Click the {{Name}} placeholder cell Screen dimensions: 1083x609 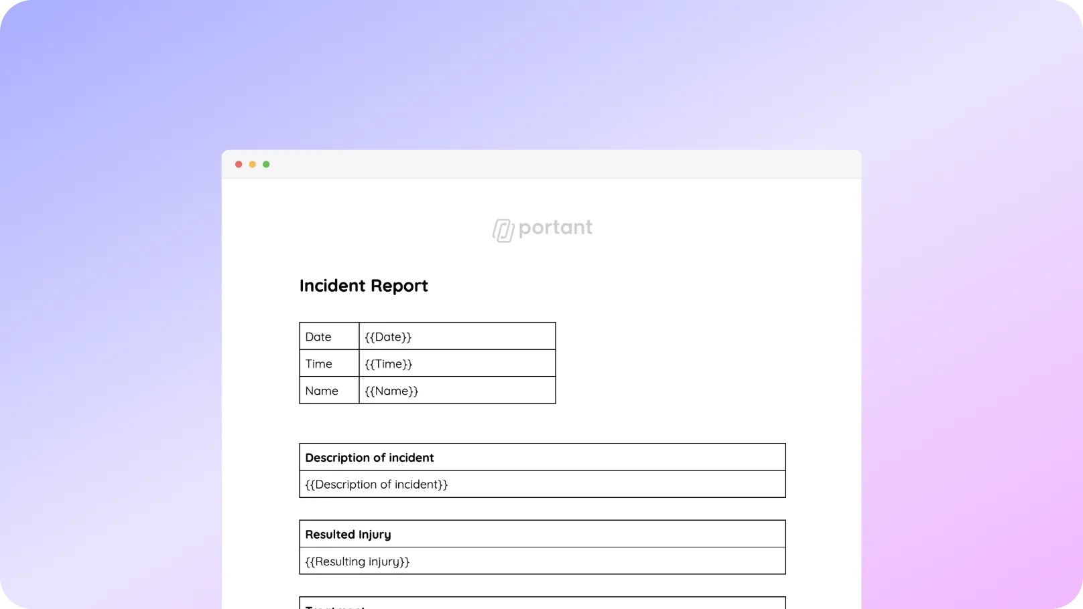(x=458, y=390)
